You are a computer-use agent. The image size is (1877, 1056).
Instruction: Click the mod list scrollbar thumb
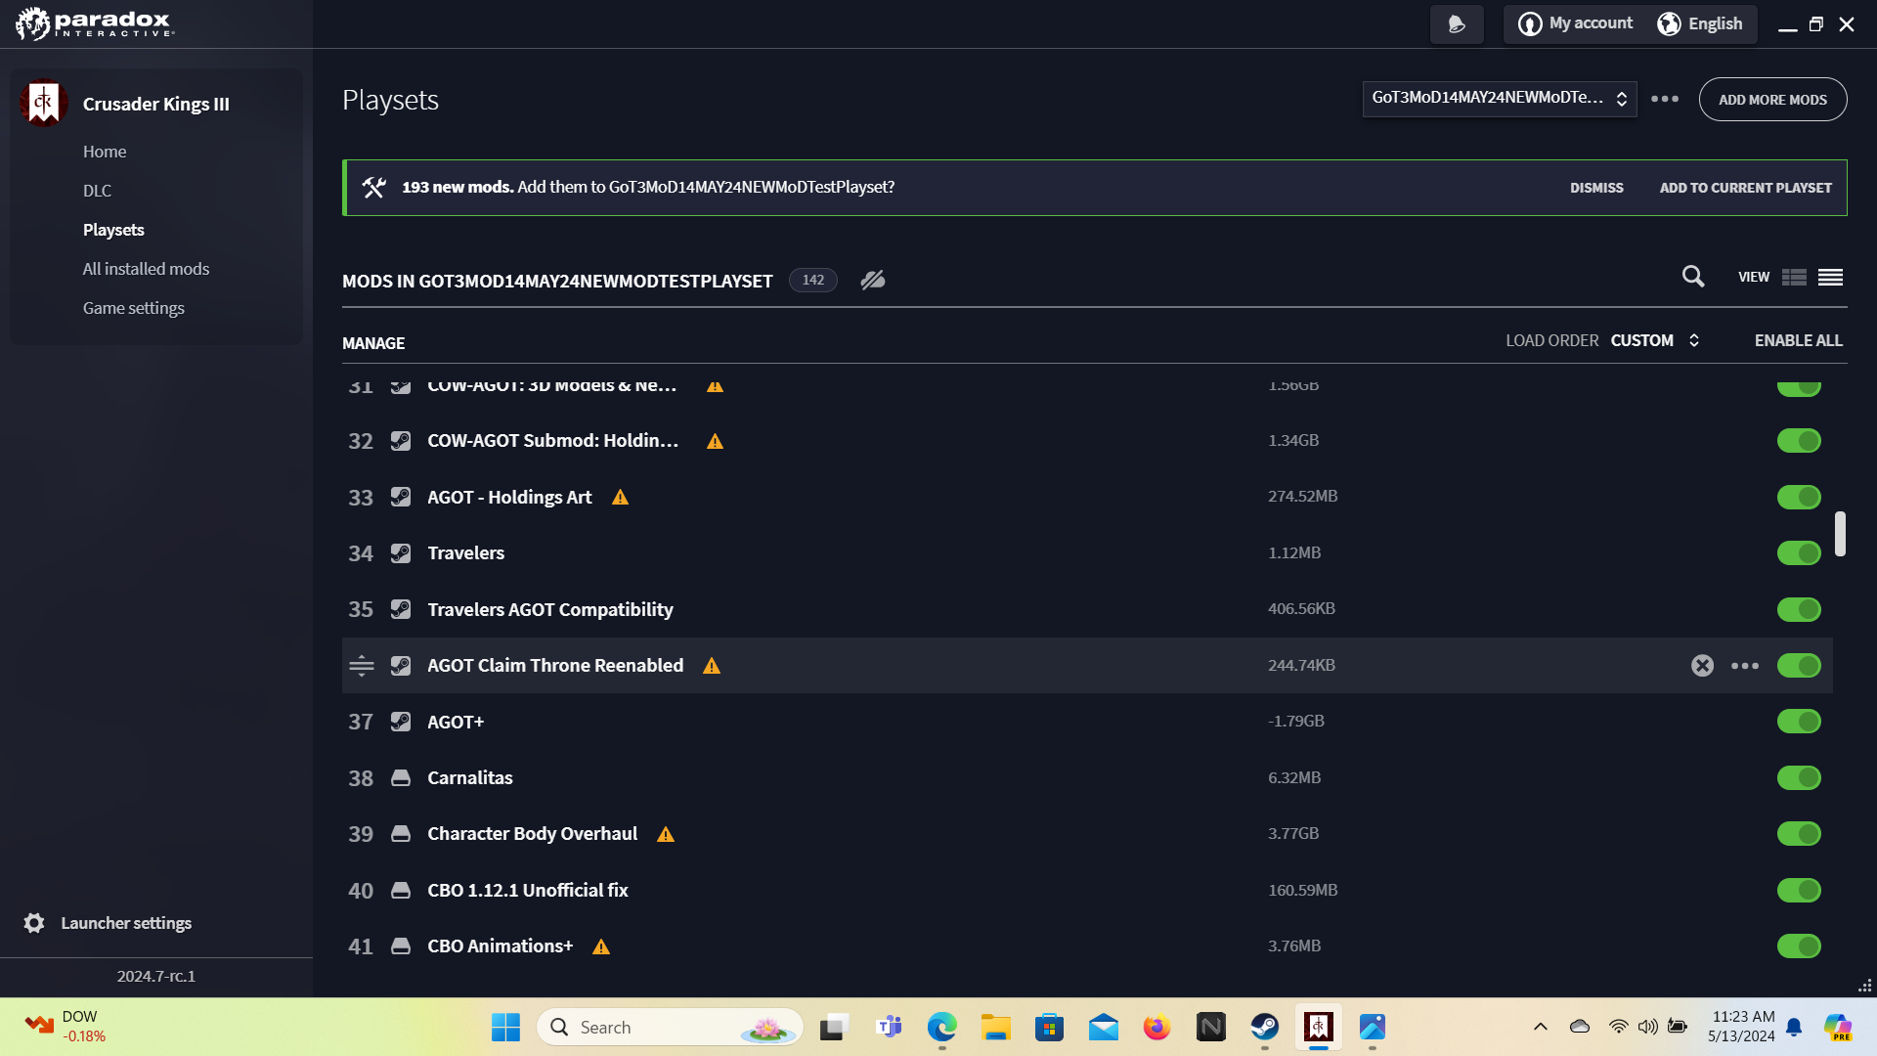point(1840,534)
